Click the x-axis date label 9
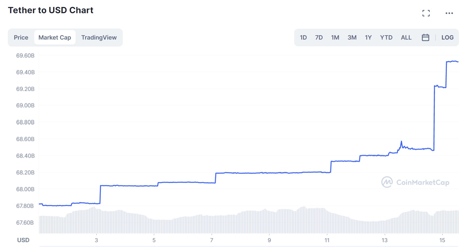Viewport: 469px width, 247px height. [x=269, y=240]
